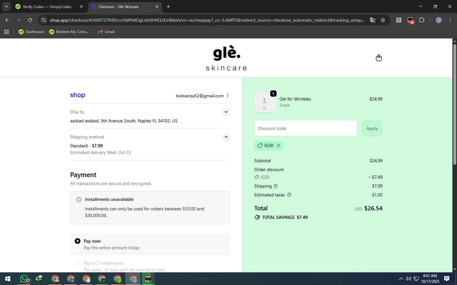Show hidden system tray icons

pyautogui.click(x=401, y=279)
